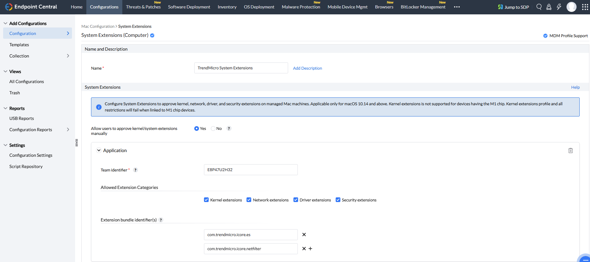This screenshot has height=262, width=590.
Task: Open Mobile Device Mgmt tab
Action: pyautogui.click(x=348, y=7)
